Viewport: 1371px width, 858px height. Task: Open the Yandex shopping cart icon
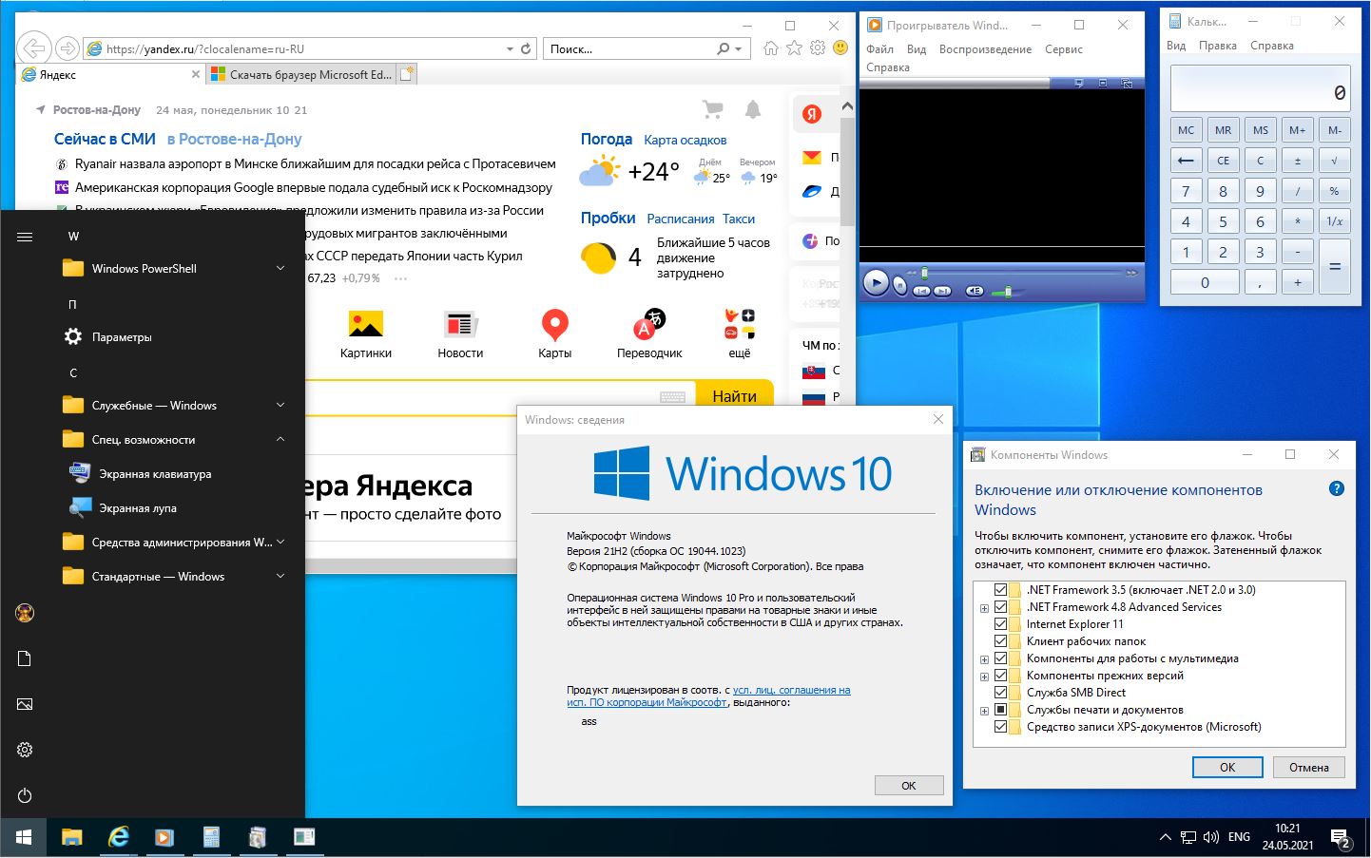[712, 110]
